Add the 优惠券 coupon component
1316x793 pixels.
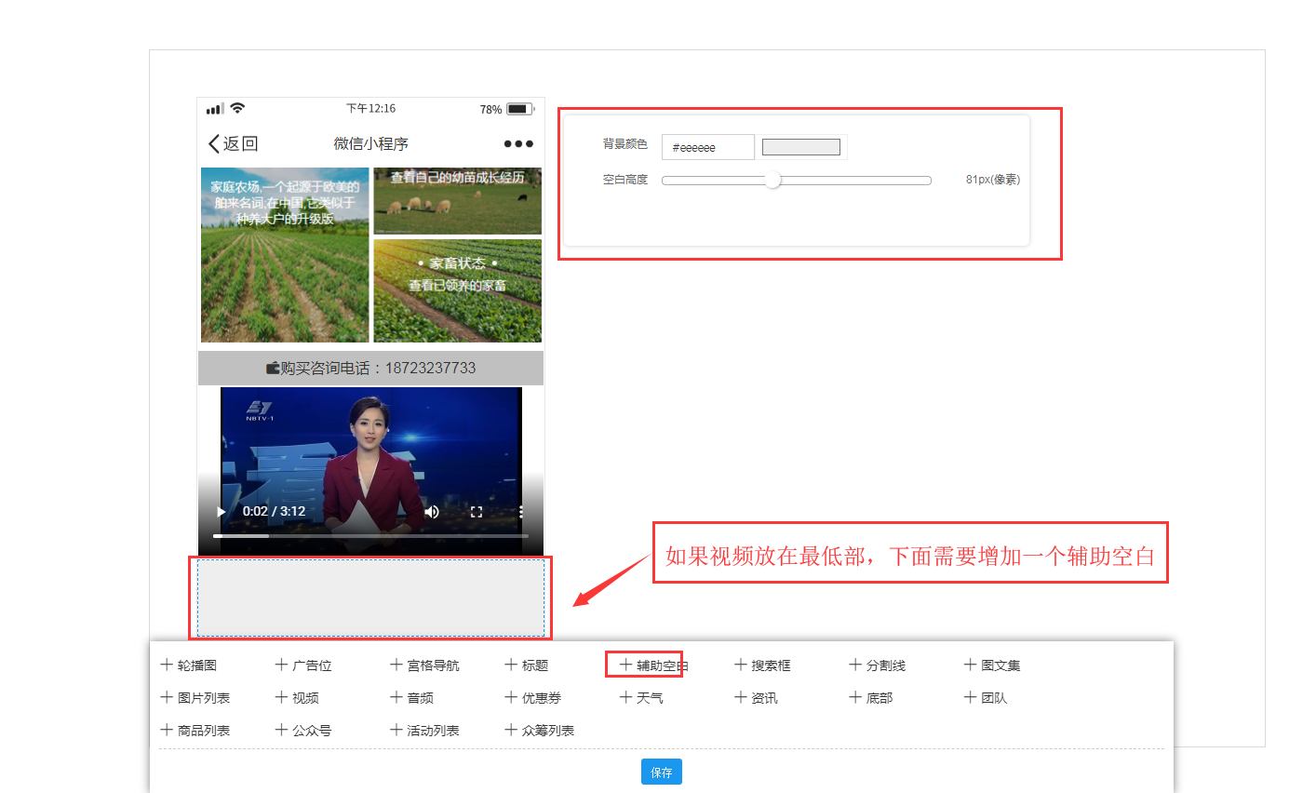533,698
